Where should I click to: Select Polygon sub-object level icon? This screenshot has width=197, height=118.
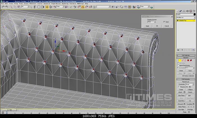pyautogui.click(x=188, y=60)
